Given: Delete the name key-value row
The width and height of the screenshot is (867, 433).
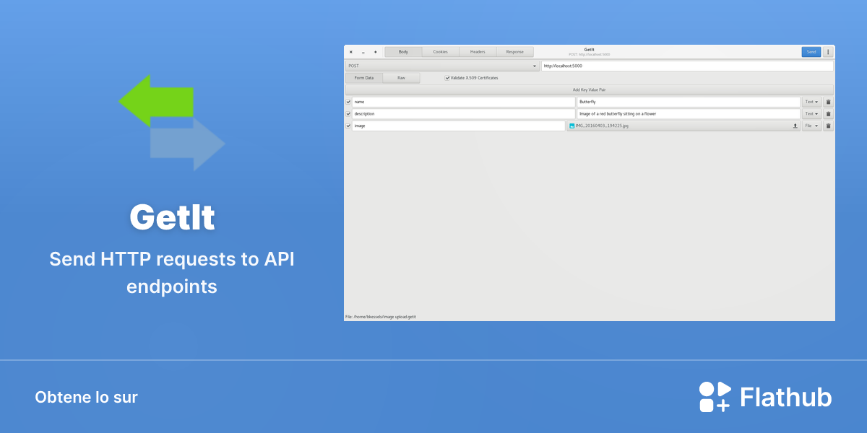Looking at the screenshot, I should pyautogui.click(x=828, y=102).
